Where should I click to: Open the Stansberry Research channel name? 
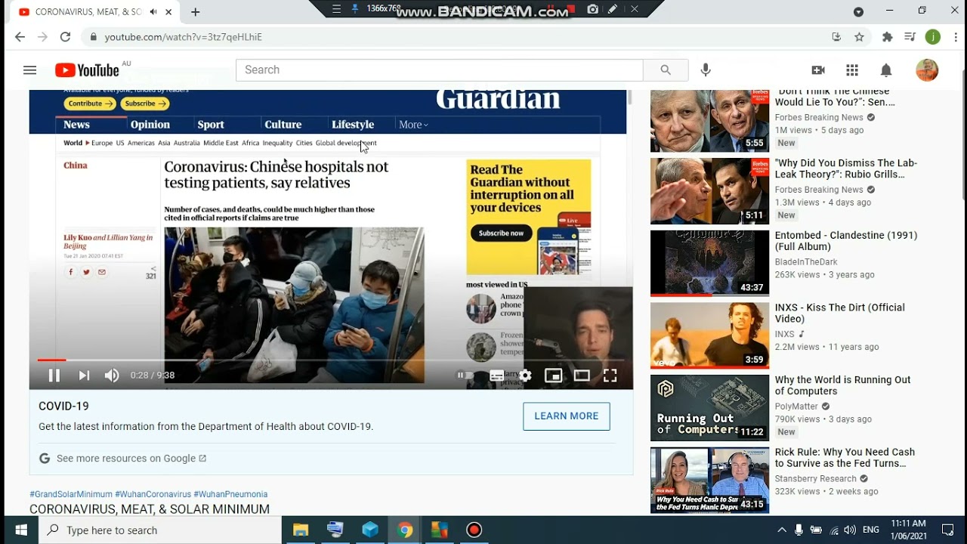pos(816,479)
